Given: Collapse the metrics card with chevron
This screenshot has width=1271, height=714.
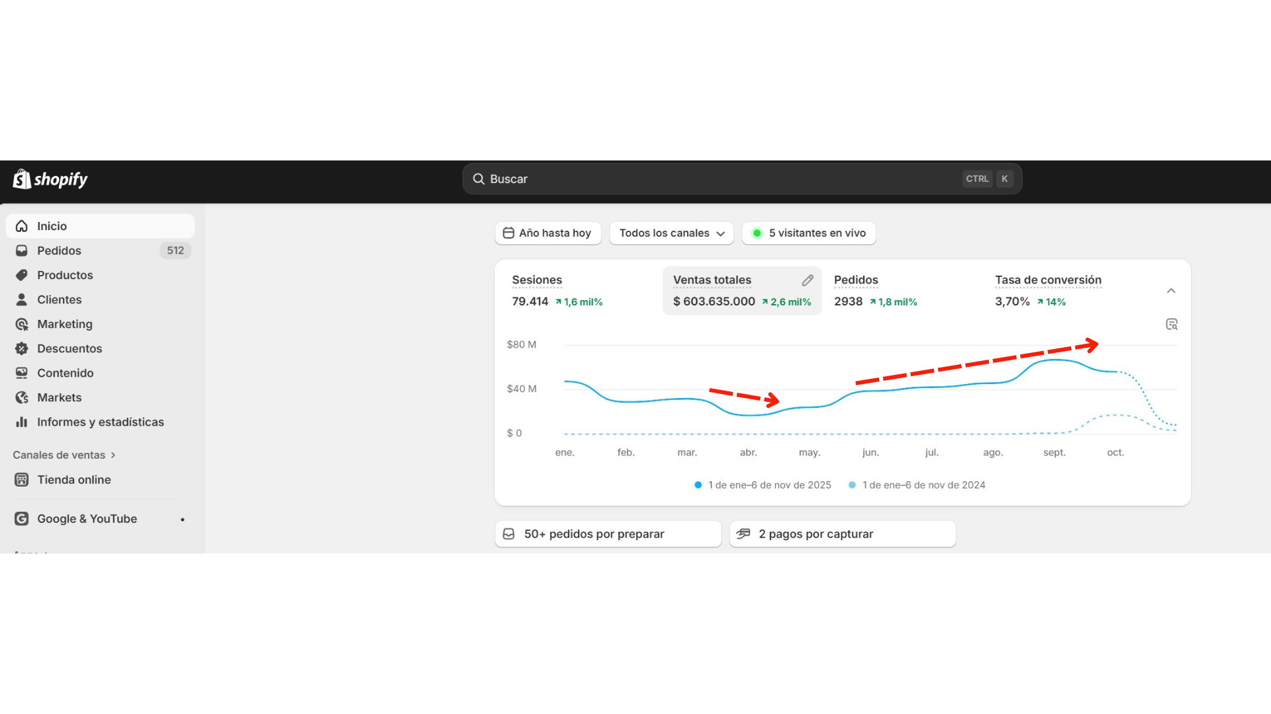Looking at the screenshot, I should click(1171, 291).
